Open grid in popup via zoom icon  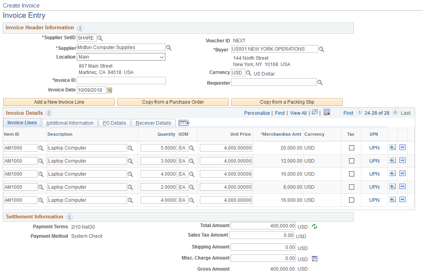coord(315,113)
